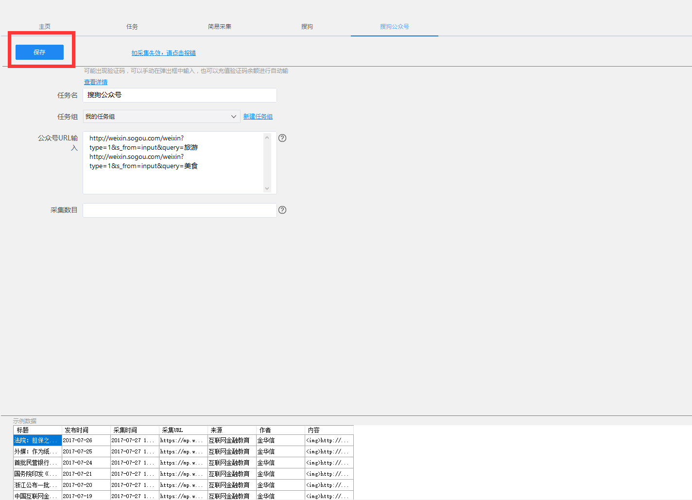692x500 pixels.
Task: Click the 采集时间 column header
Action: tap(135, 430)
